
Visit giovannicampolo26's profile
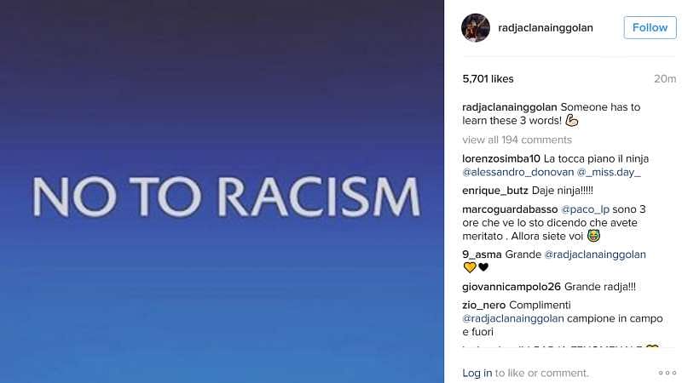[x=511, y=287]
